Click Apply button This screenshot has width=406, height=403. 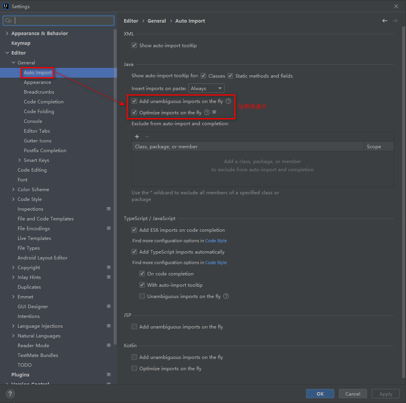coord(386,394)
